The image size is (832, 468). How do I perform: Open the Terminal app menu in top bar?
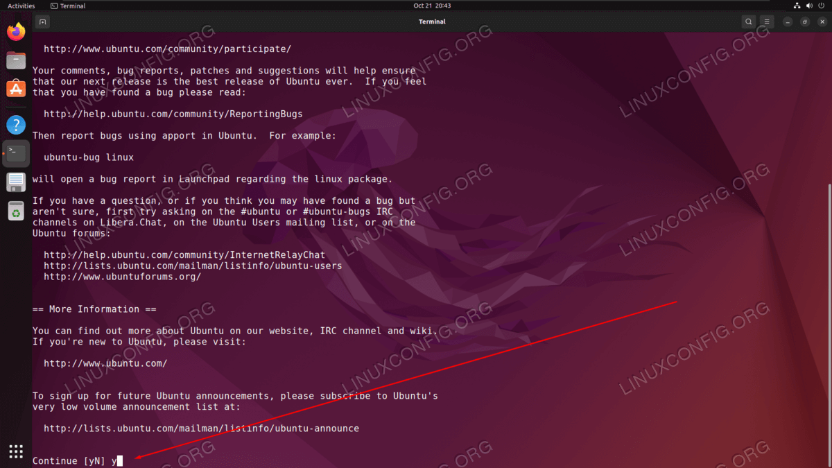pos(68,6)
